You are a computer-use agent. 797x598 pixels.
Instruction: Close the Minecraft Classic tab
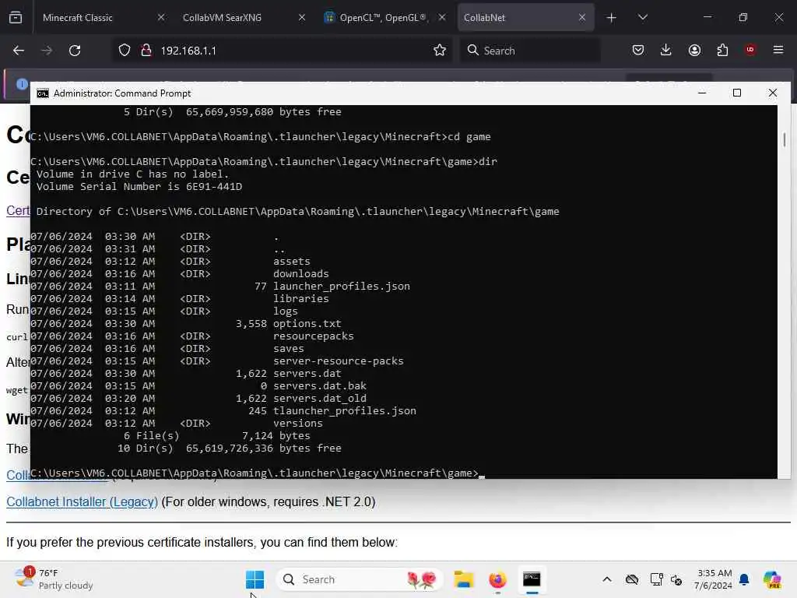pyautogui.click(x=160, y=17)
